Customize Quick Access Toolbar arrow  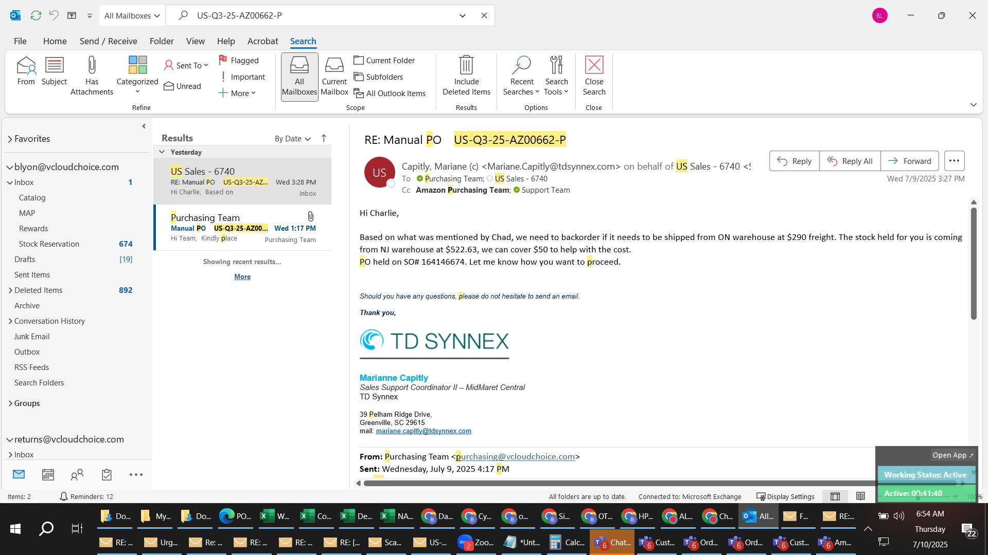(x=90, y=15)
